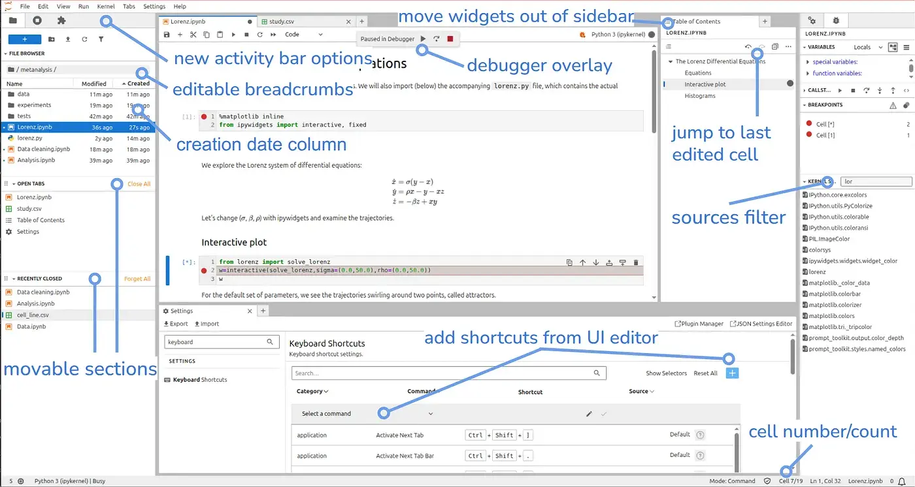Image resolution: width=915 pixels, height=487 pixels.
Task: Open the Code cell type dropdown
Action: click(x=304, y=35)
